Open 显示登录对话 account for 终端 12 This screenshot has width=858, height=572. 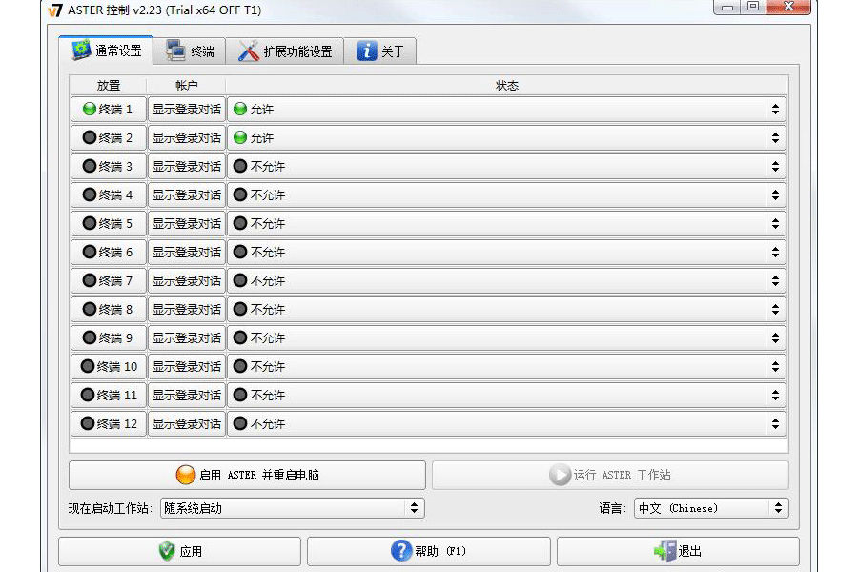(x=187, y=423)
